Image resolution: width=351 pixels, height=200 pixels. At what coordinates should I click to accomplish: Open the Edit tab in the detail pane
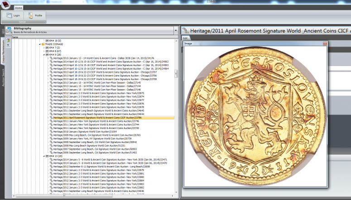[x=185, y=38]
